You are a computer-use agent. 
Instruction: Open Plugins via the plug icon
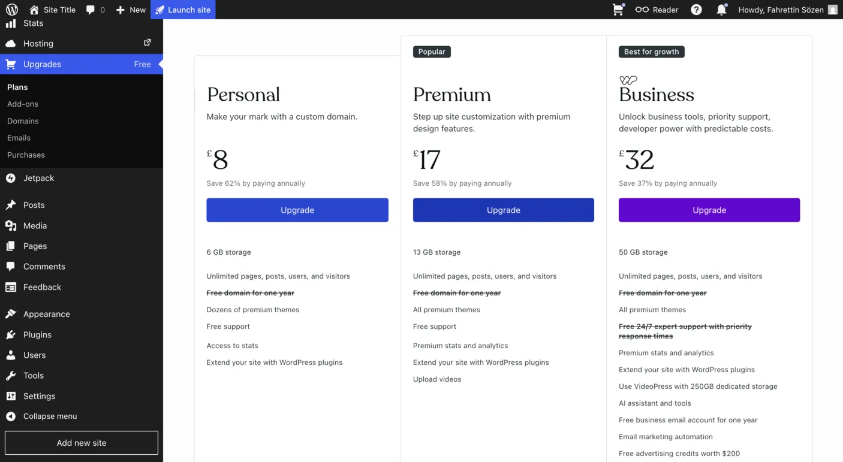coord(10,334)
